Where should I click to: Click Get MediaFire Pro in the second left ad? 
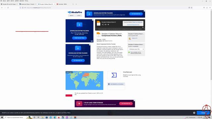[x=78, y=60]
